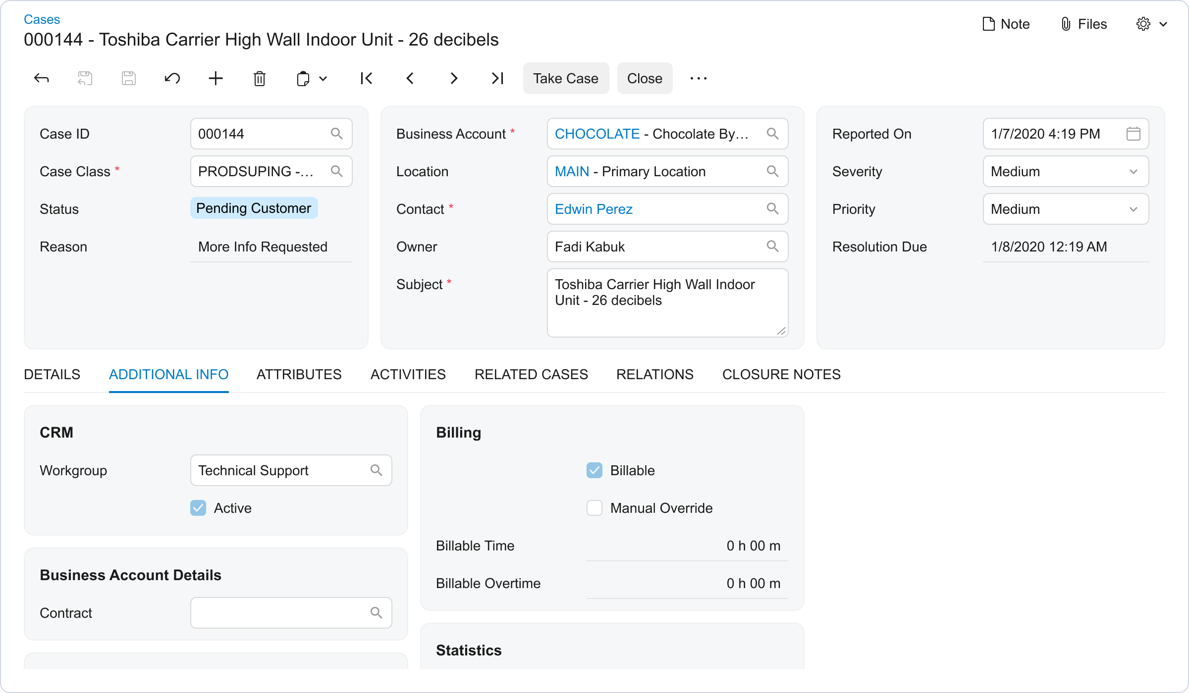Click the delete trash can icon
The image size is (1189, 693).
click(259, 78)
